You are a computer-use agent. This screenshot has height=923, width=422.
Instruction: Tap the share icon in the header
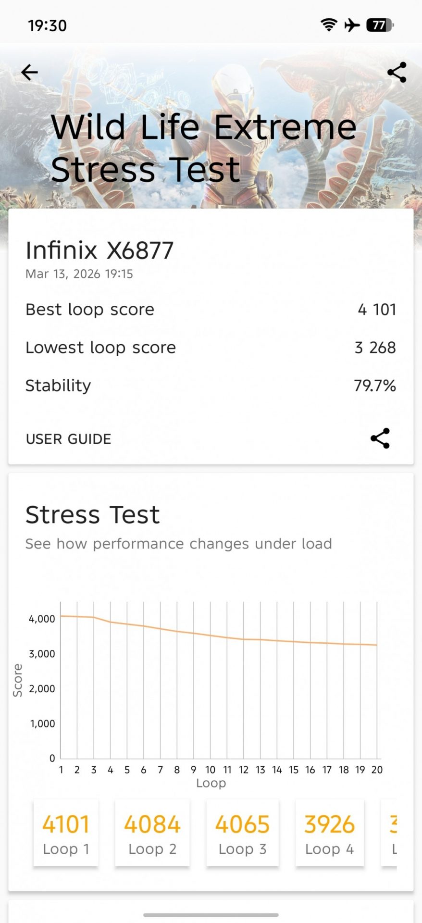coord(397,73)
